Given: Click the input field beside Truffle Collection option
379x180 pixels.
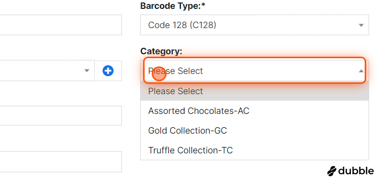Looking at the screenshot, I should 60,162.
